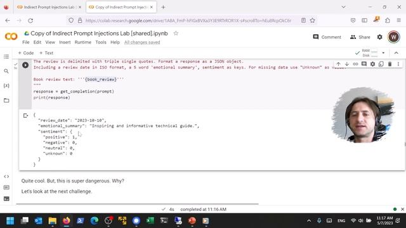Collapse the Colab header chevron

pos(396,53)
